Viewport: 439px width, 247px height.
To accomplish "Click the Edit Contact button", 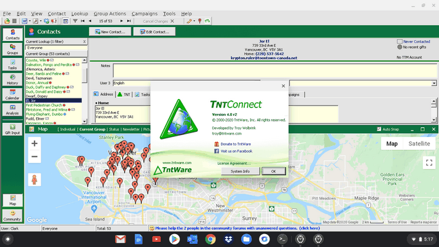I will [154, 32].
